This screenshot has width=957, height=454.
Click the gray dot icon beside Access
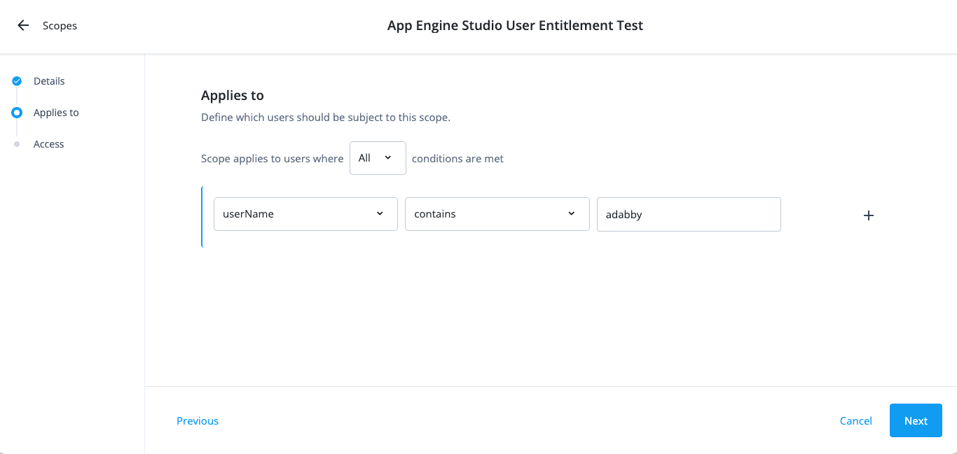coord(16,143)
